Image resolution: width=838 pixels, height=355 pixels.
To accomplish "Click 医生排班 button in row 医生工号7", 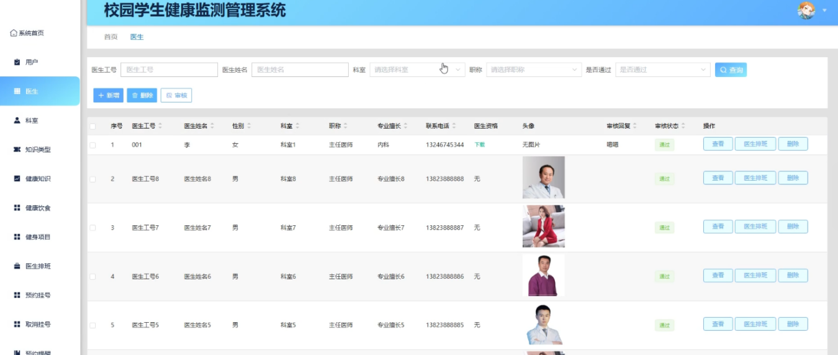I will point(755,227).
